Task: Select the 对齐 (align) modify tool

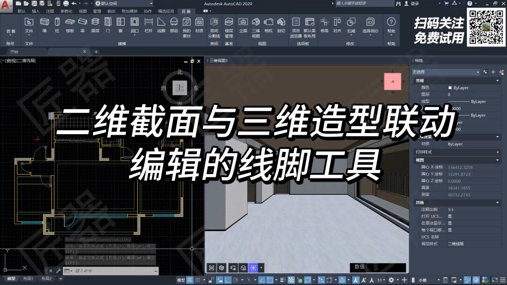Action: 337,25
